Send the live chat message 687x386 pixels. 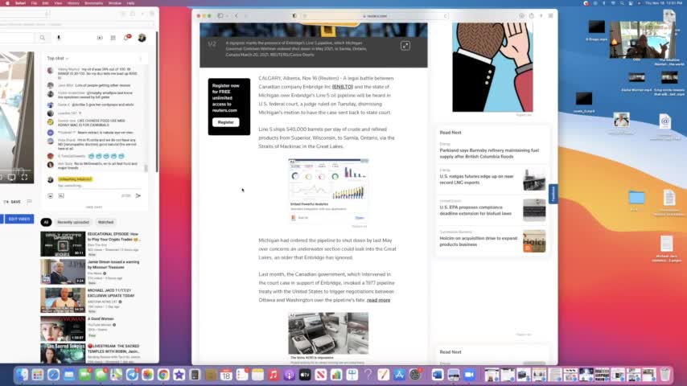coord(138,196)
